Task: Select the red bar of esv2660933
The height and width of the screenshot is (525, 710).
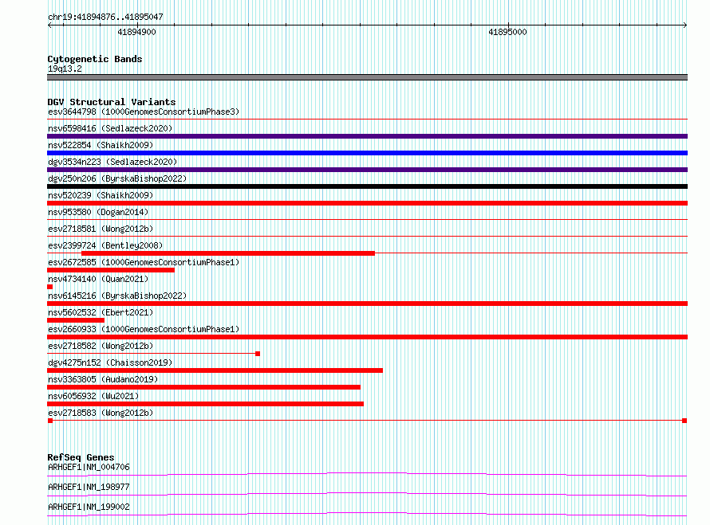Action: point(367,337)
